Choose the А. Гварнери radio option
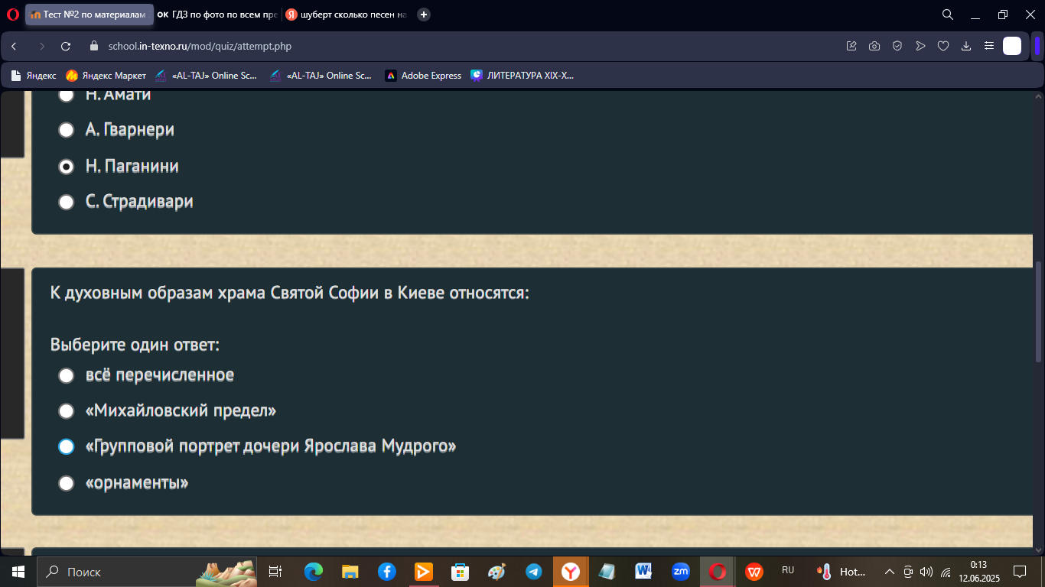1045x587 pixels. (x=67, y=130)
